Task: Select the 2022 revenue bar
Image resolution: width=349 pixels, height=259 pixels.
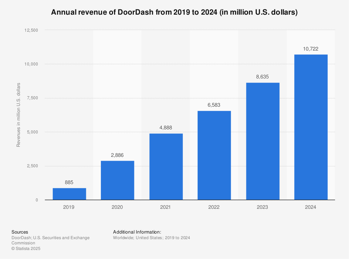Action: [214, 155]
